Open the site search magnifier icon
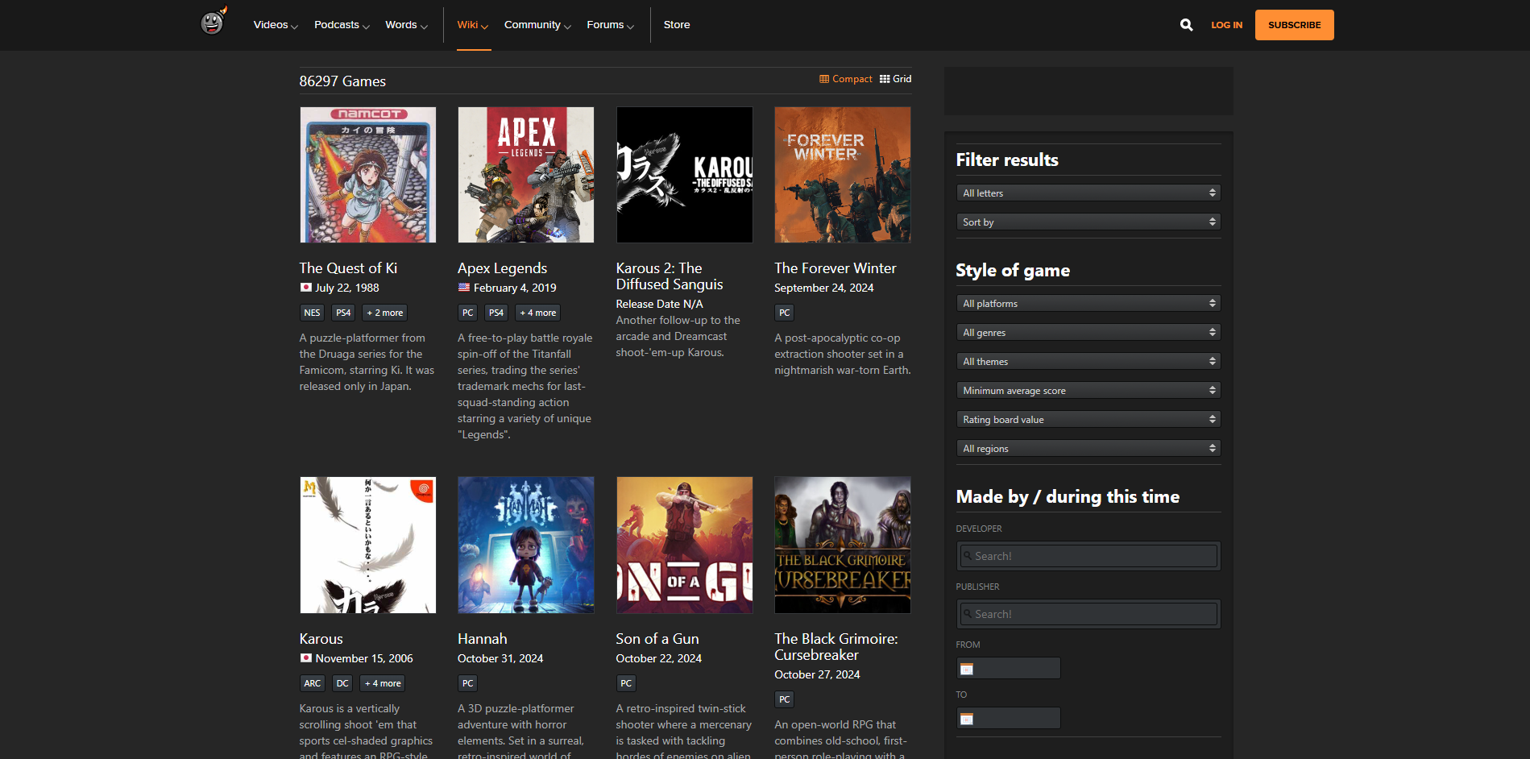1530x759 pixels. pyautogui.click(x=1186, y=25)
